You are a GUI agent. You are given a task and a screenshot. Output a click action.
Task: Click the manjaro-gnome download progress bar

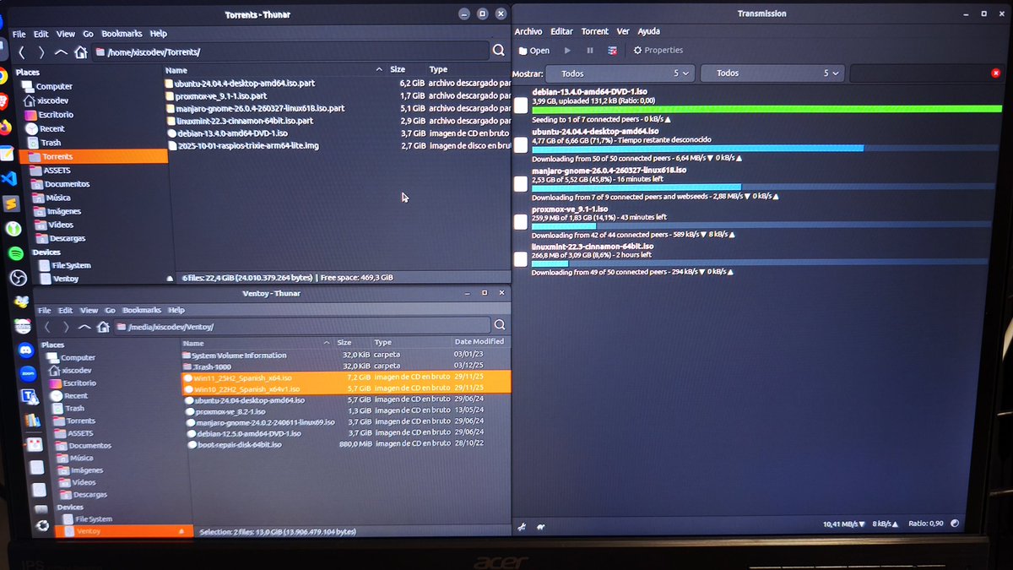763,187
